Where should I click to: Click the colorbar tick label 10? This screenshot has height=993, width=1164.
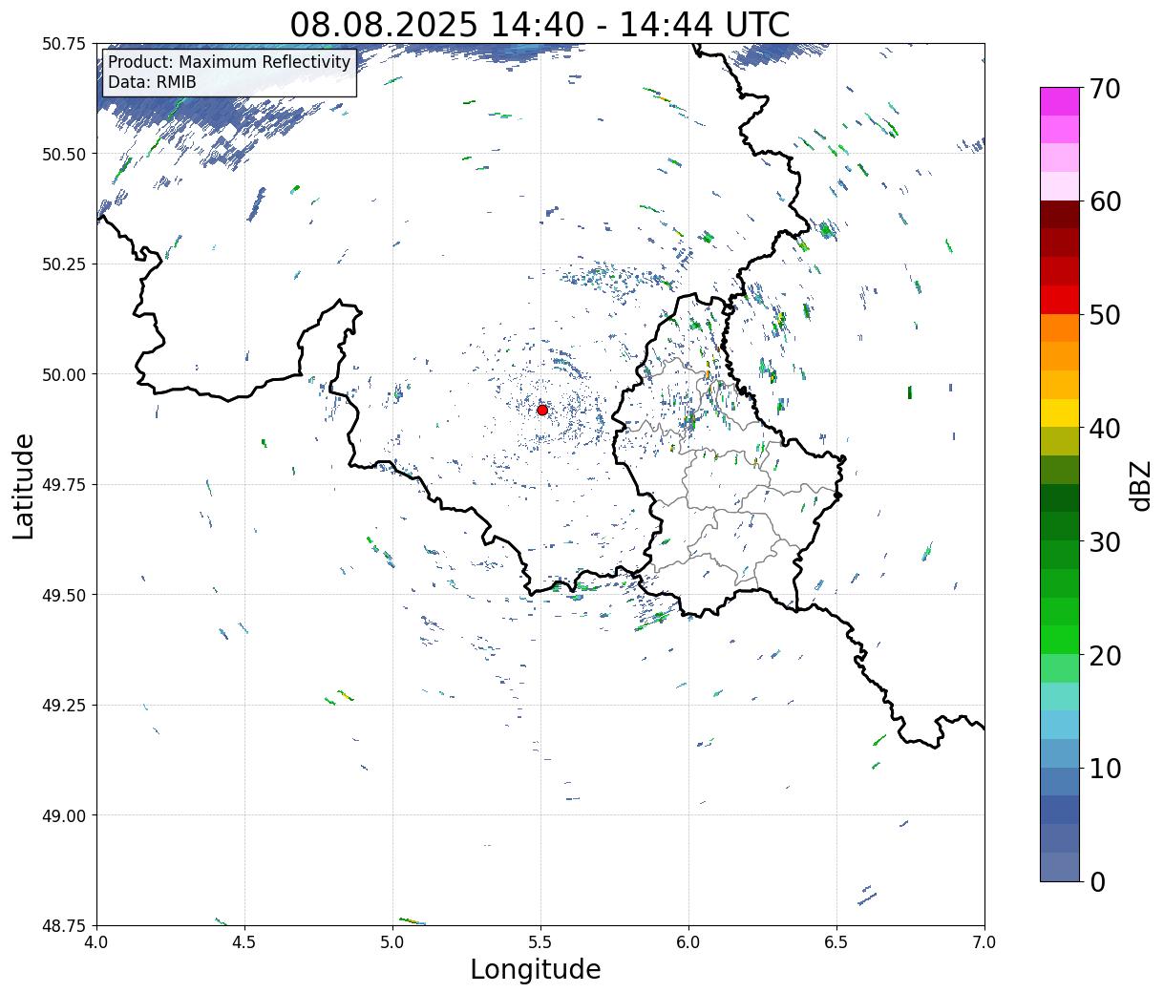point(1104,768)
